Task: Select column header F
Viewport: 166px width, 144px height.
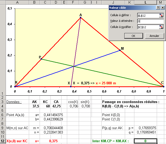Action: 73,2
